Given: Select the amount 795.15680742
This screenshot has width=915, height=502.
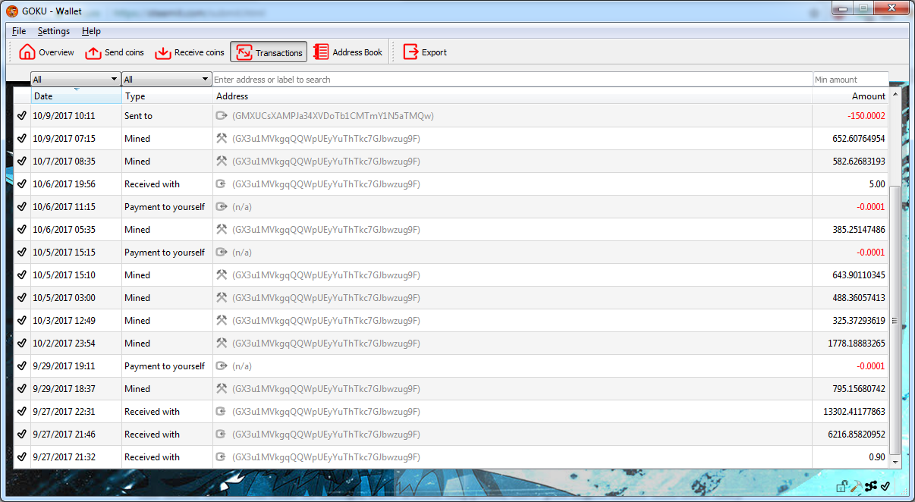Looking at the screenshot, I should (859, 389).
